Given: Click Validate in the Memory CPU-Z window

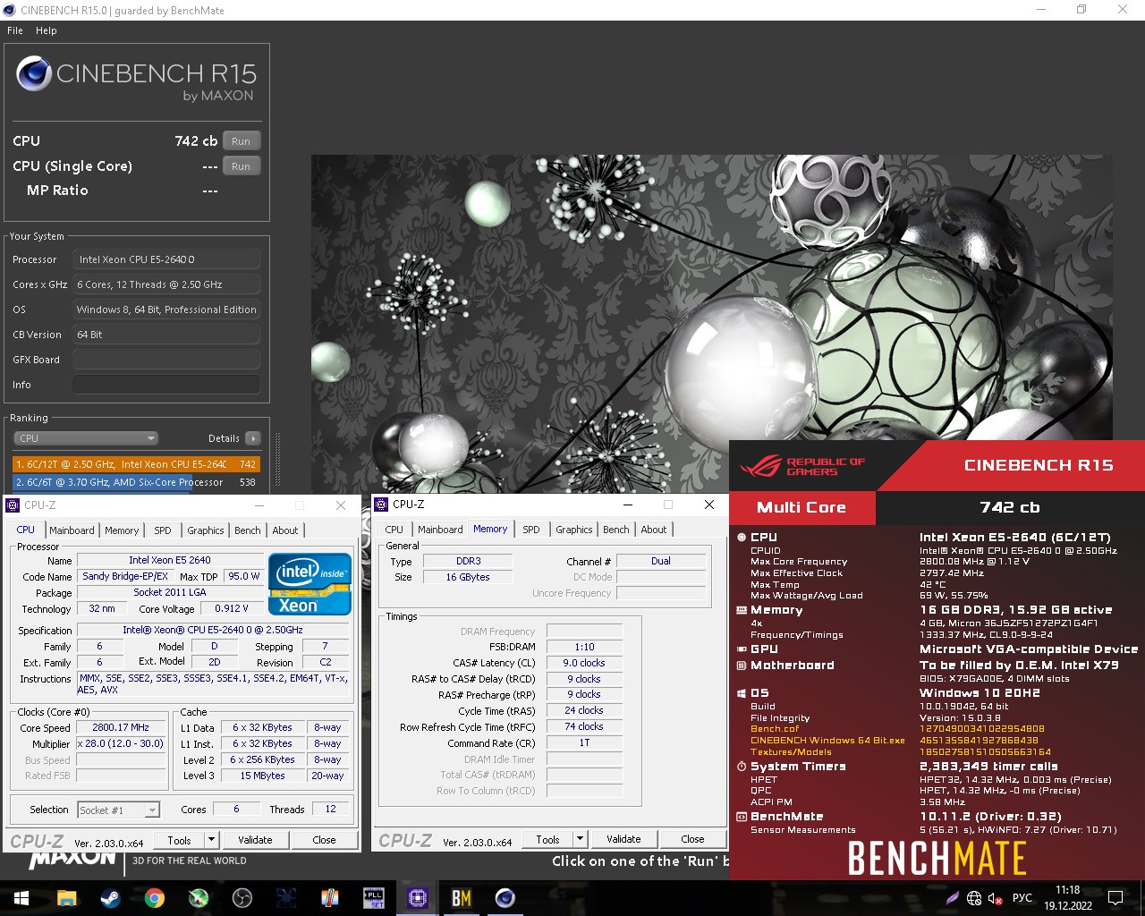Looking at the screenshot, I should (623, 839).
